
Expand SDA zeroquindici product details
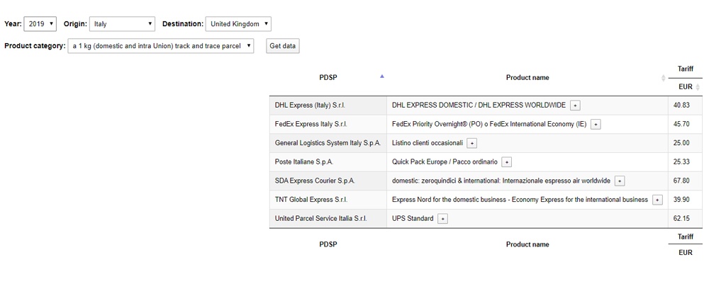[x=620, y=181]
